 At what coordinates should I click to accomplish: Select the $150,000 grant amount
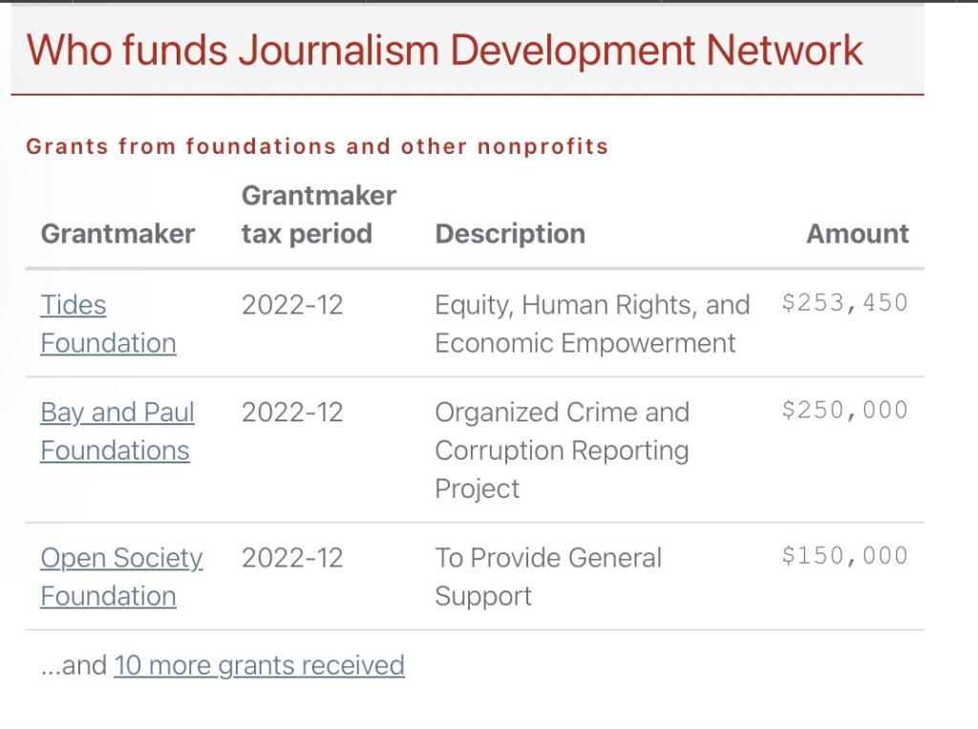coord(844,556)
